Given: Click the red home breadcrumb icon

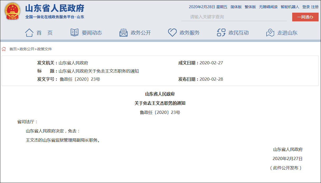Looking at the screenshot, I should point(4,49).
